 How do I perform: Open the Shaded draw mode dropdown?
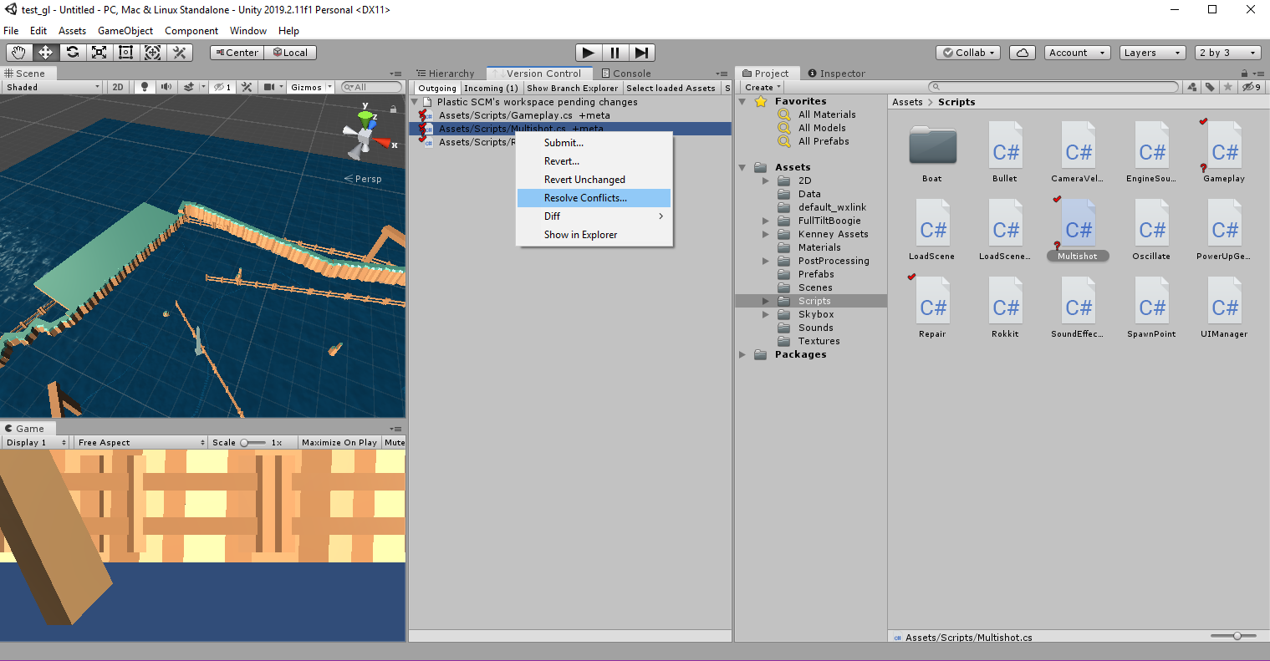[x=50, y=85]
